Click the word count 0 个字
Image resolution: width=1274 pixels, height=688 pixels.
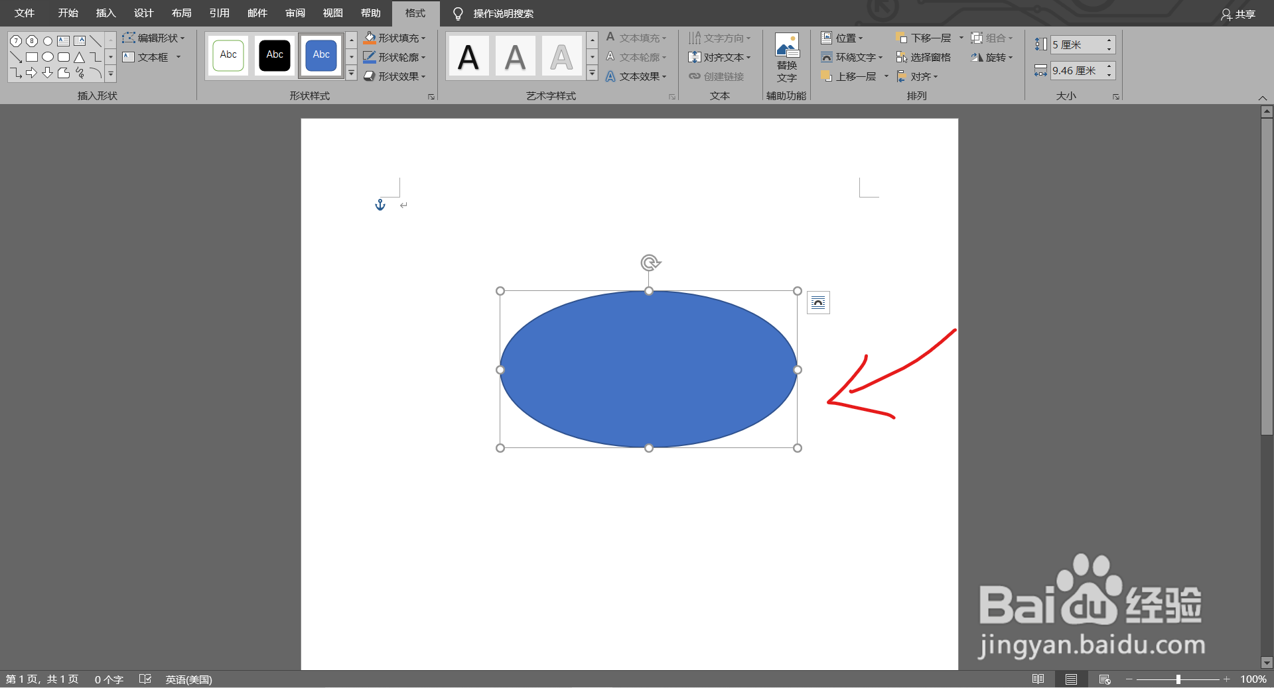tap(109, 679)
